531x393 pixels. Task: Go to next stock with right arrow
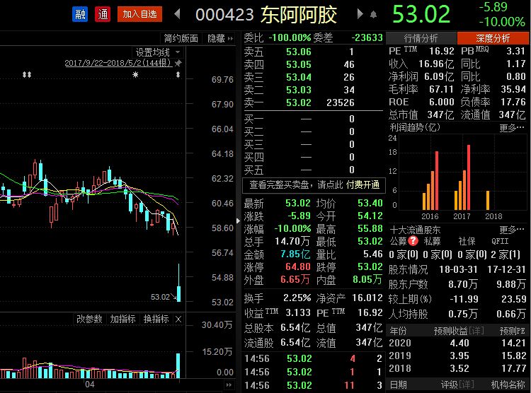[x=360, y=14]
